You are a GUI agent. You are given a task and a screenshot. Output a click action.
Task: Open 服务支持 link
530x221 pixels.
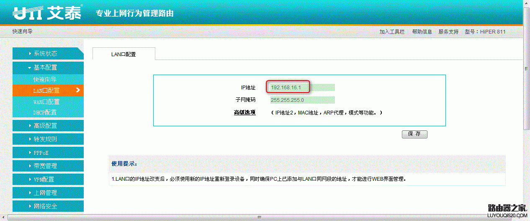(448, 31)
